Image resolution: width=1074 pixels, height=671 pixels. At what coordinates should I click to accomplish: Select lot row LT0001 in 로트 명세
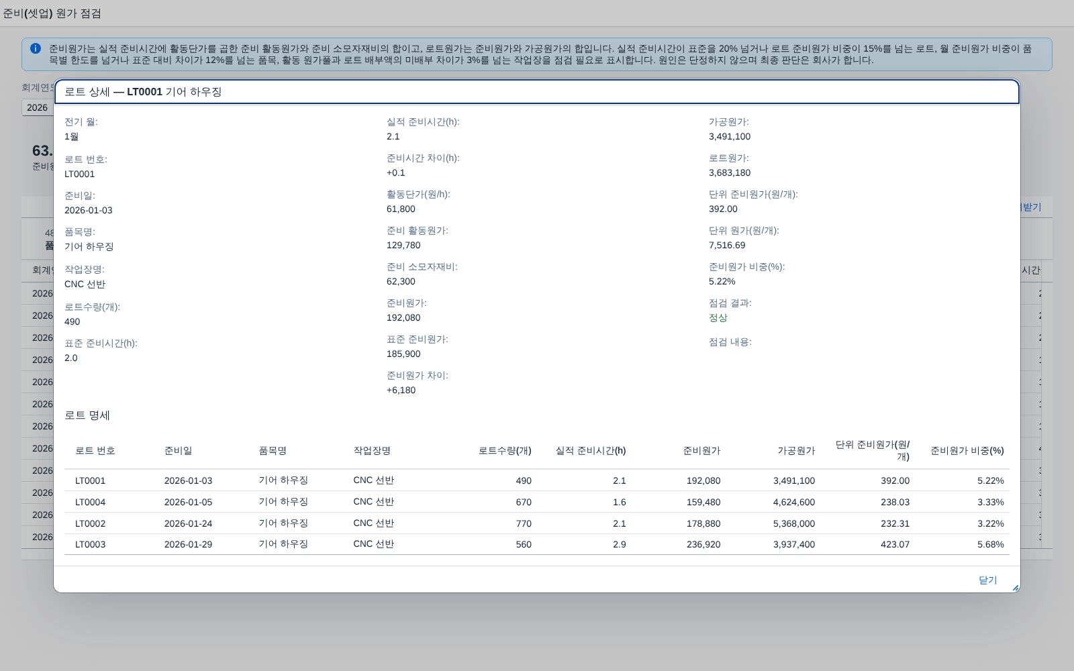pos(537,480)
